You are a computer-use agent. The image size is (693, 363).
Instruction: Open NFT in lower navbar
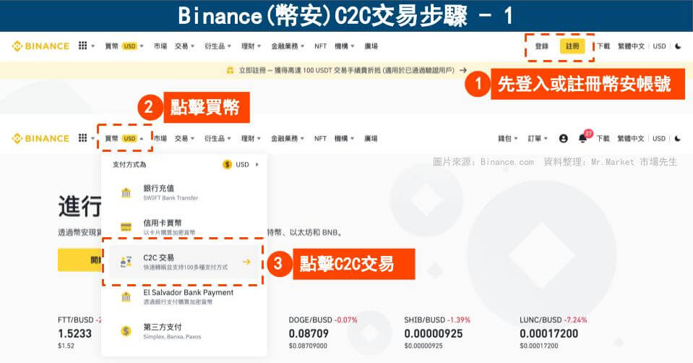click(x=320, y=138)
